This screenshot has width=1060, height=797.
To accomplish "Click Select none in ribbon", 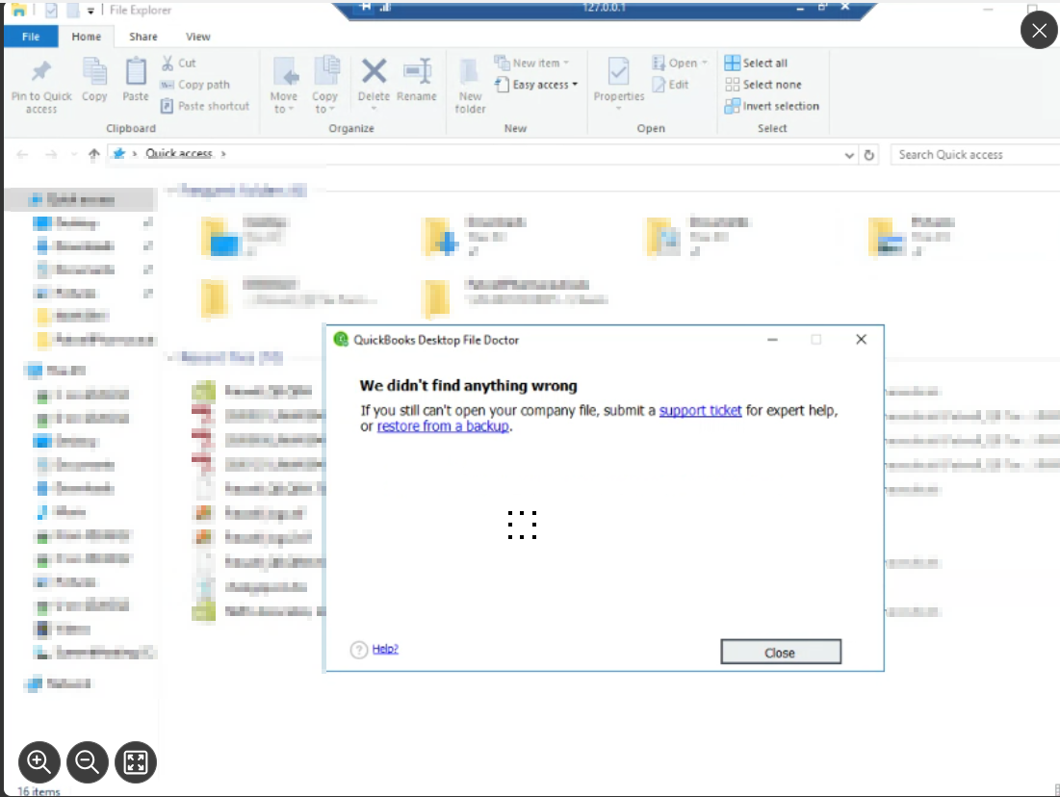I will 763,85.
